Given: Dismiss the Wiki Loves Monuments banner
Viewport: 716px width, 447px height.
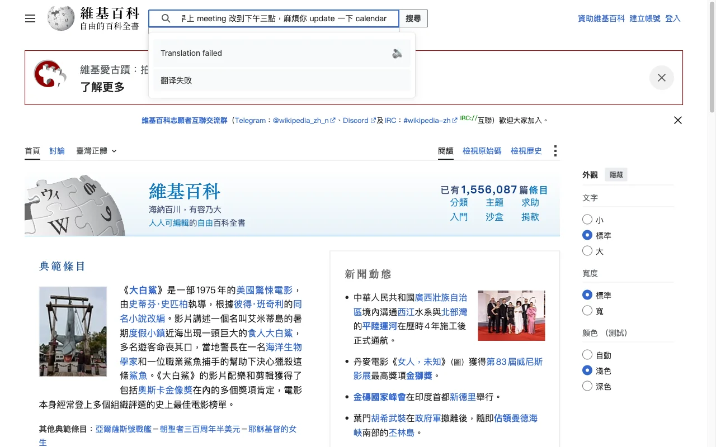Looking at the screenshot, I should point(662,78).
